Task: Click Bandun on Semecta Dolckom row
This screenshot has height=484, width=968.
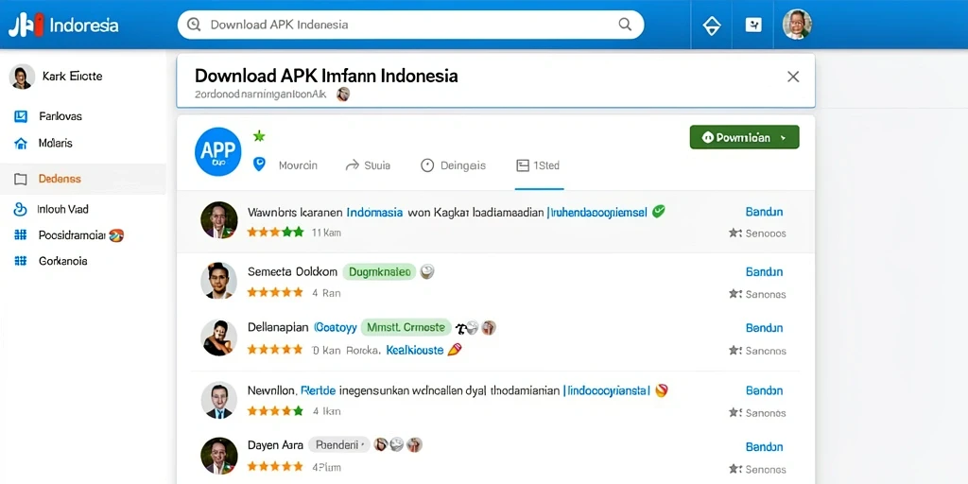Action: pos(764,271)
